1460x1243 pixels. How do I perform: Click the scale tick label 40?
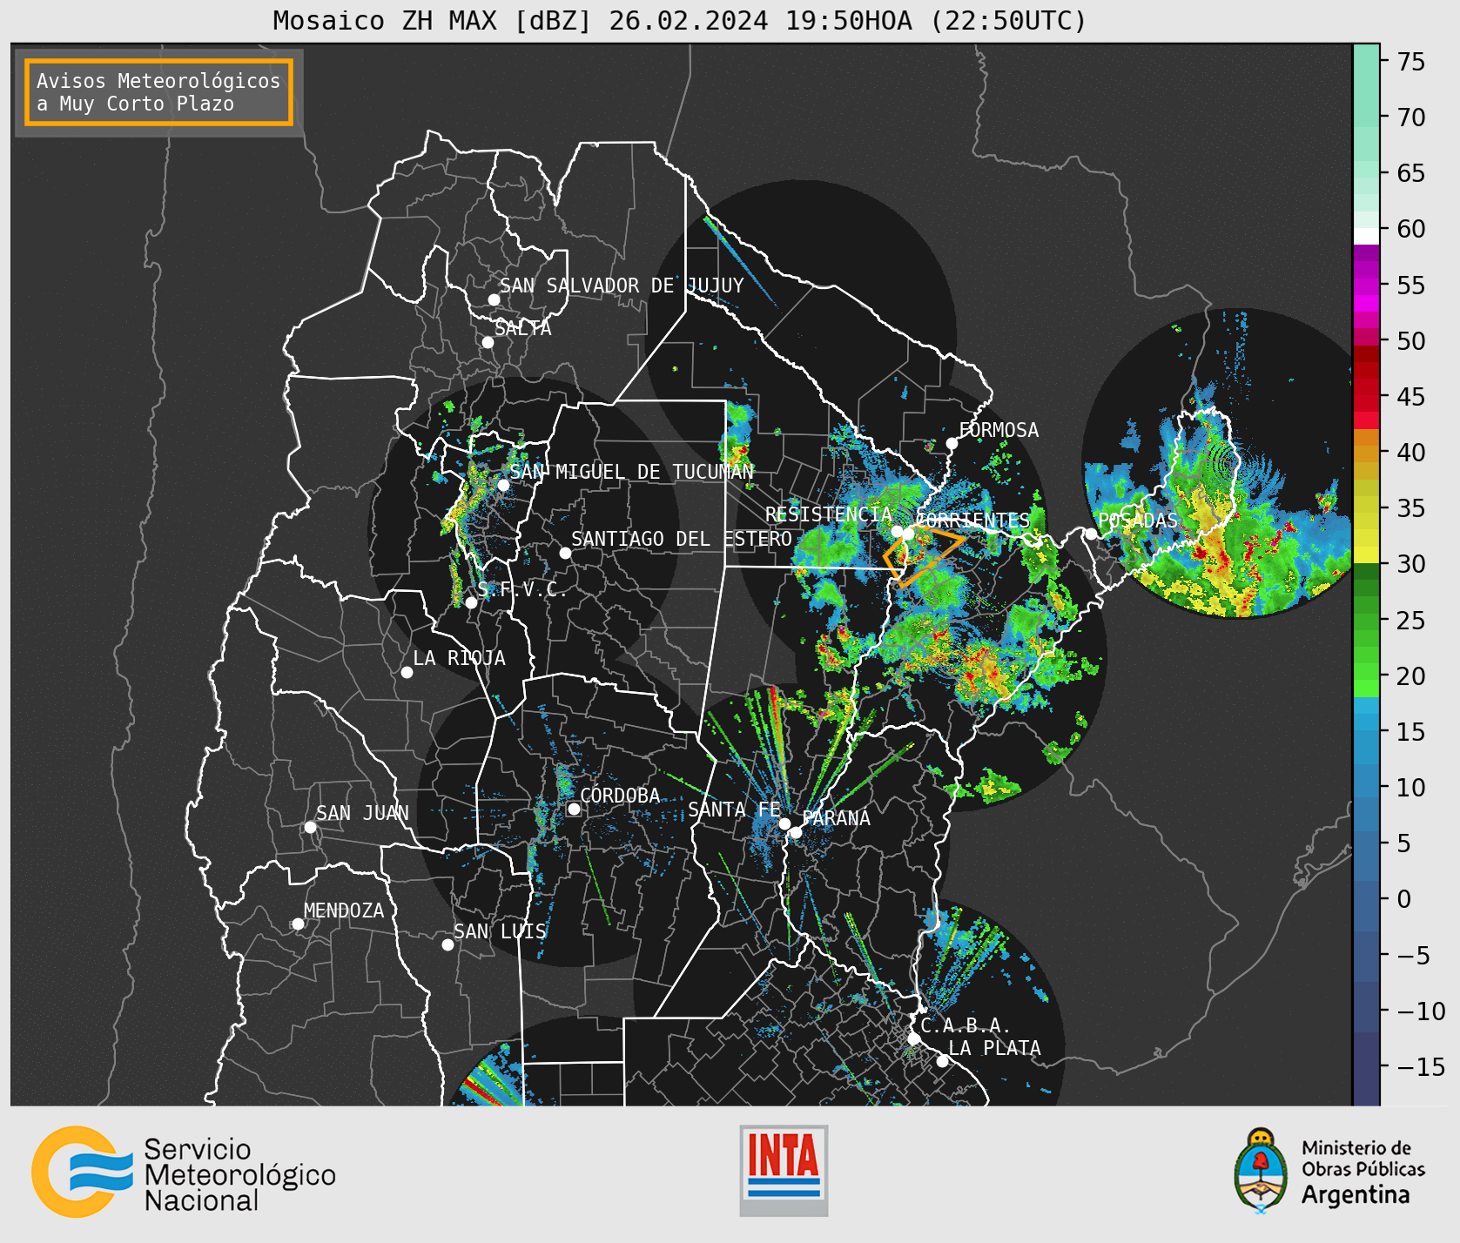point(1411,453)
